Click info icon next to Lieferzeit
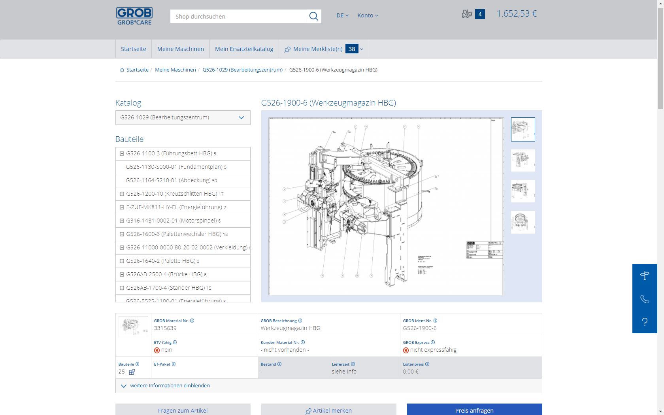 pos(353,364)
